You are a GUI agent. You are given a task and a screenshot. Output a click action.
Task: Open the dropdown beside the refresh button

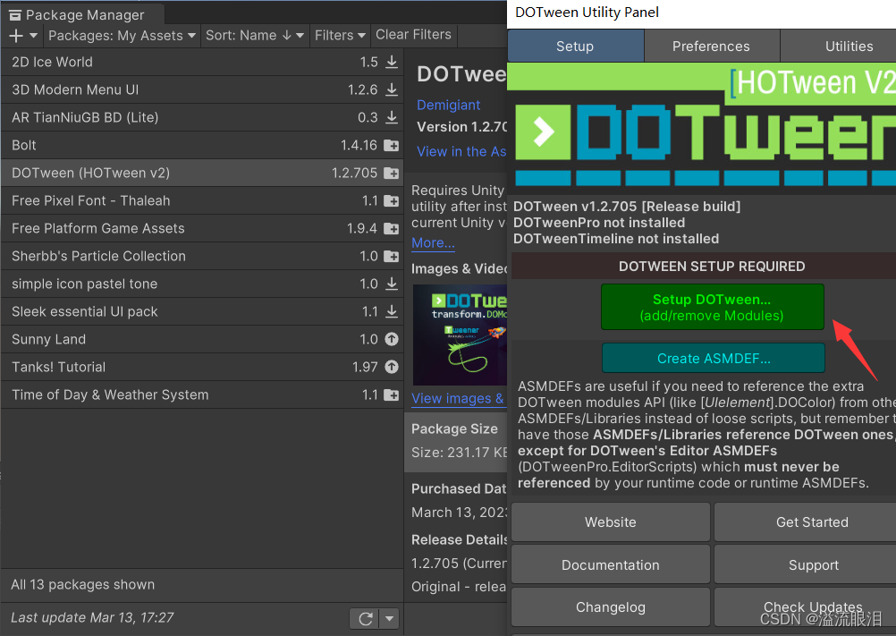389,619
